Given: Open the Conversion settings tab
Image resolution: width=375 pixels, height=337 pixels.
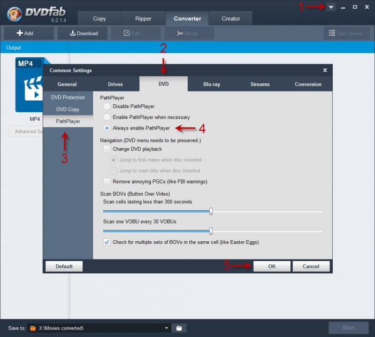Looking at the screenshot, I should click(308, 84).
